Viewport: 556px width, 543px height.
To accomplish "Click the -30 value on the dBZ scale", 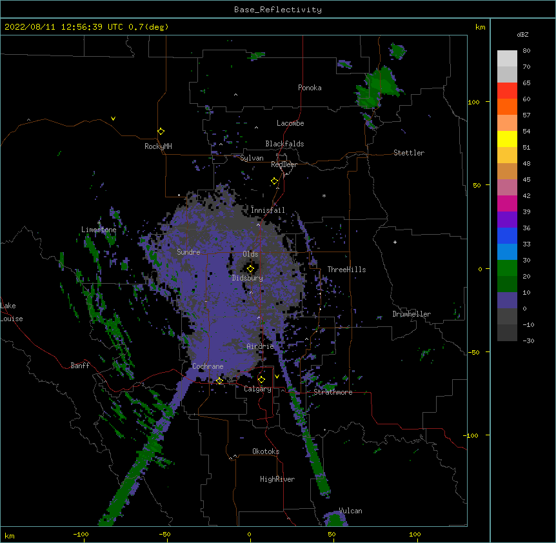I will click(x=528, y=341).
